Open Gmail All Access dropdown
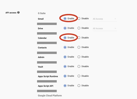The height and width of the screenshot is (99, 137). point(105,19)
